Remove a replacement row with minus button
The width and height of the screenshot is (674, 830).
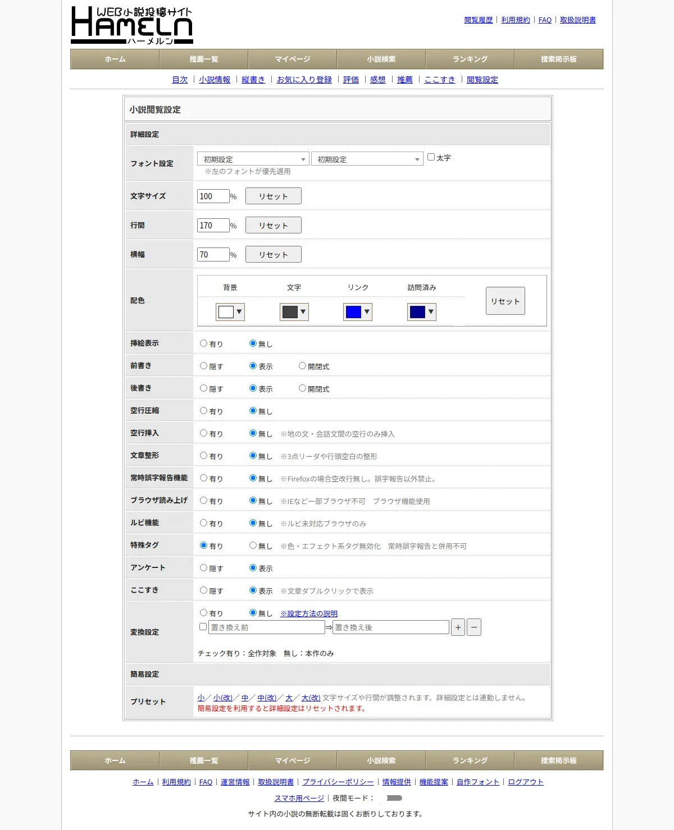[x=474, y=627]
